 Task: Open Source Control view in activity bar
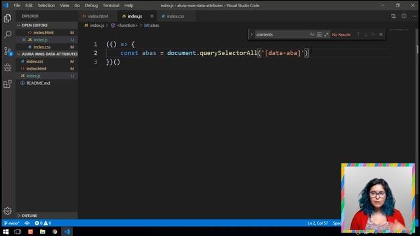pos(7,51)
